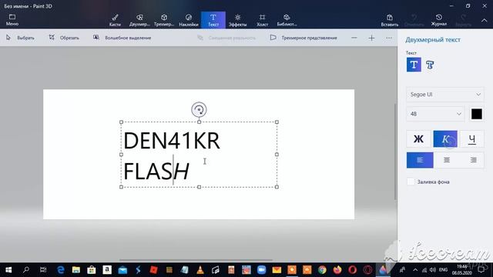Launch Microsoft Edge from taskbar
The width and height of the screenshot is (493, 277).
pos(60,270)
